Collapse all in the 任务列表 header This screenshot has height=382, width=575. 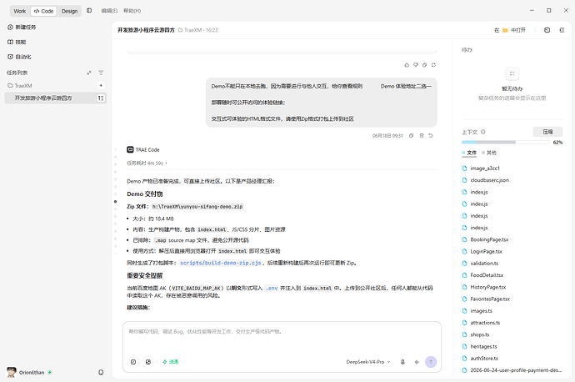[x=88, y=73]
